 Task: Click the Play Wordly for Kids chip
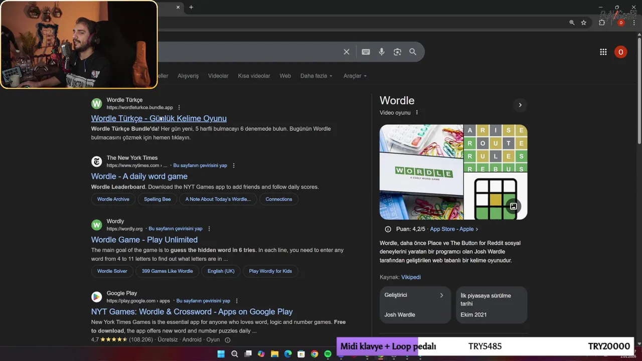[270, 271]
